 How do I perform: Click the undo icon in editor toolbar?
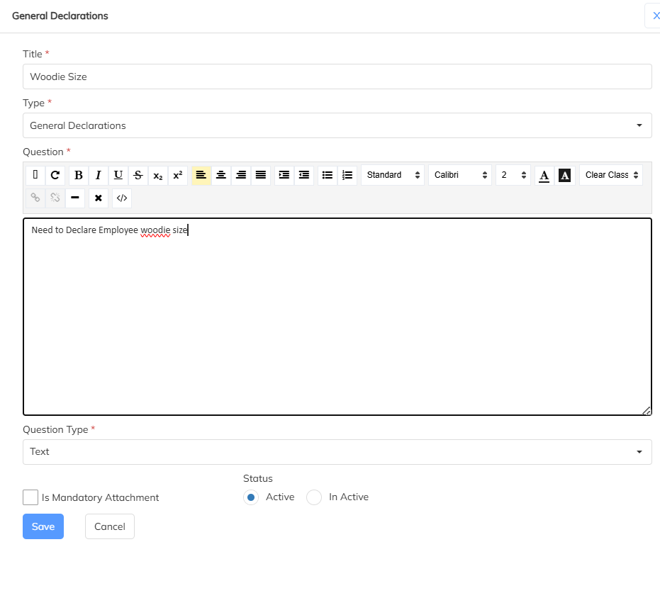[x=35, y=175]
